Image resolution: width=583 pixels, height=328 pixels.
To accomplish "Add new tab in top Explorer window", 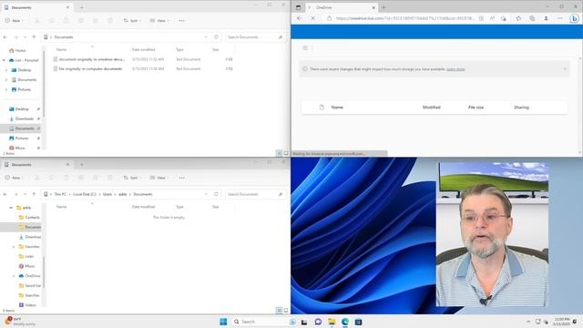I will coord(81,7).
